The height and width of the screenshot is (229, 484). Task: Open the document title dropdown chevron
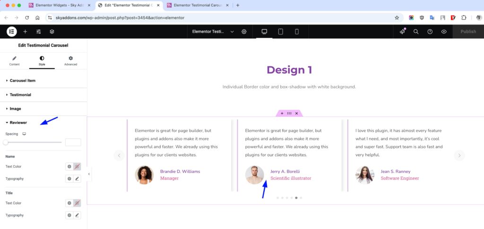point(232,32)
